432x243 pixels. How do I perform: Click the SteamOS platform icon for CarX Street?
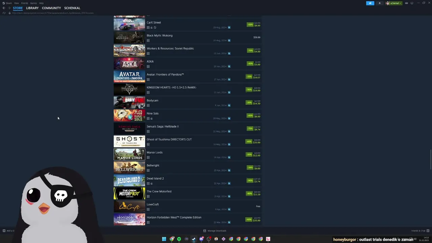(155, 28)
